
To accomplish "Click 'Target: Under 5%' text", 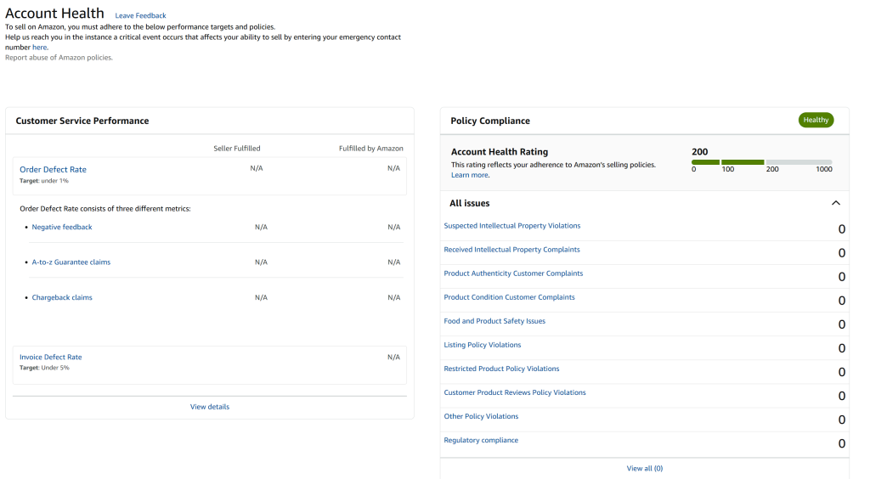I will tap(44, 368).
